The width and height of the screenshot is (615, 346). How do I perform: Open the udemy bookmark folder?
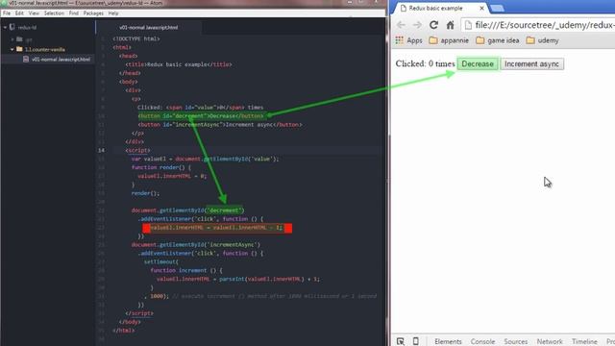pyautogui.click(x=542, y=40)
